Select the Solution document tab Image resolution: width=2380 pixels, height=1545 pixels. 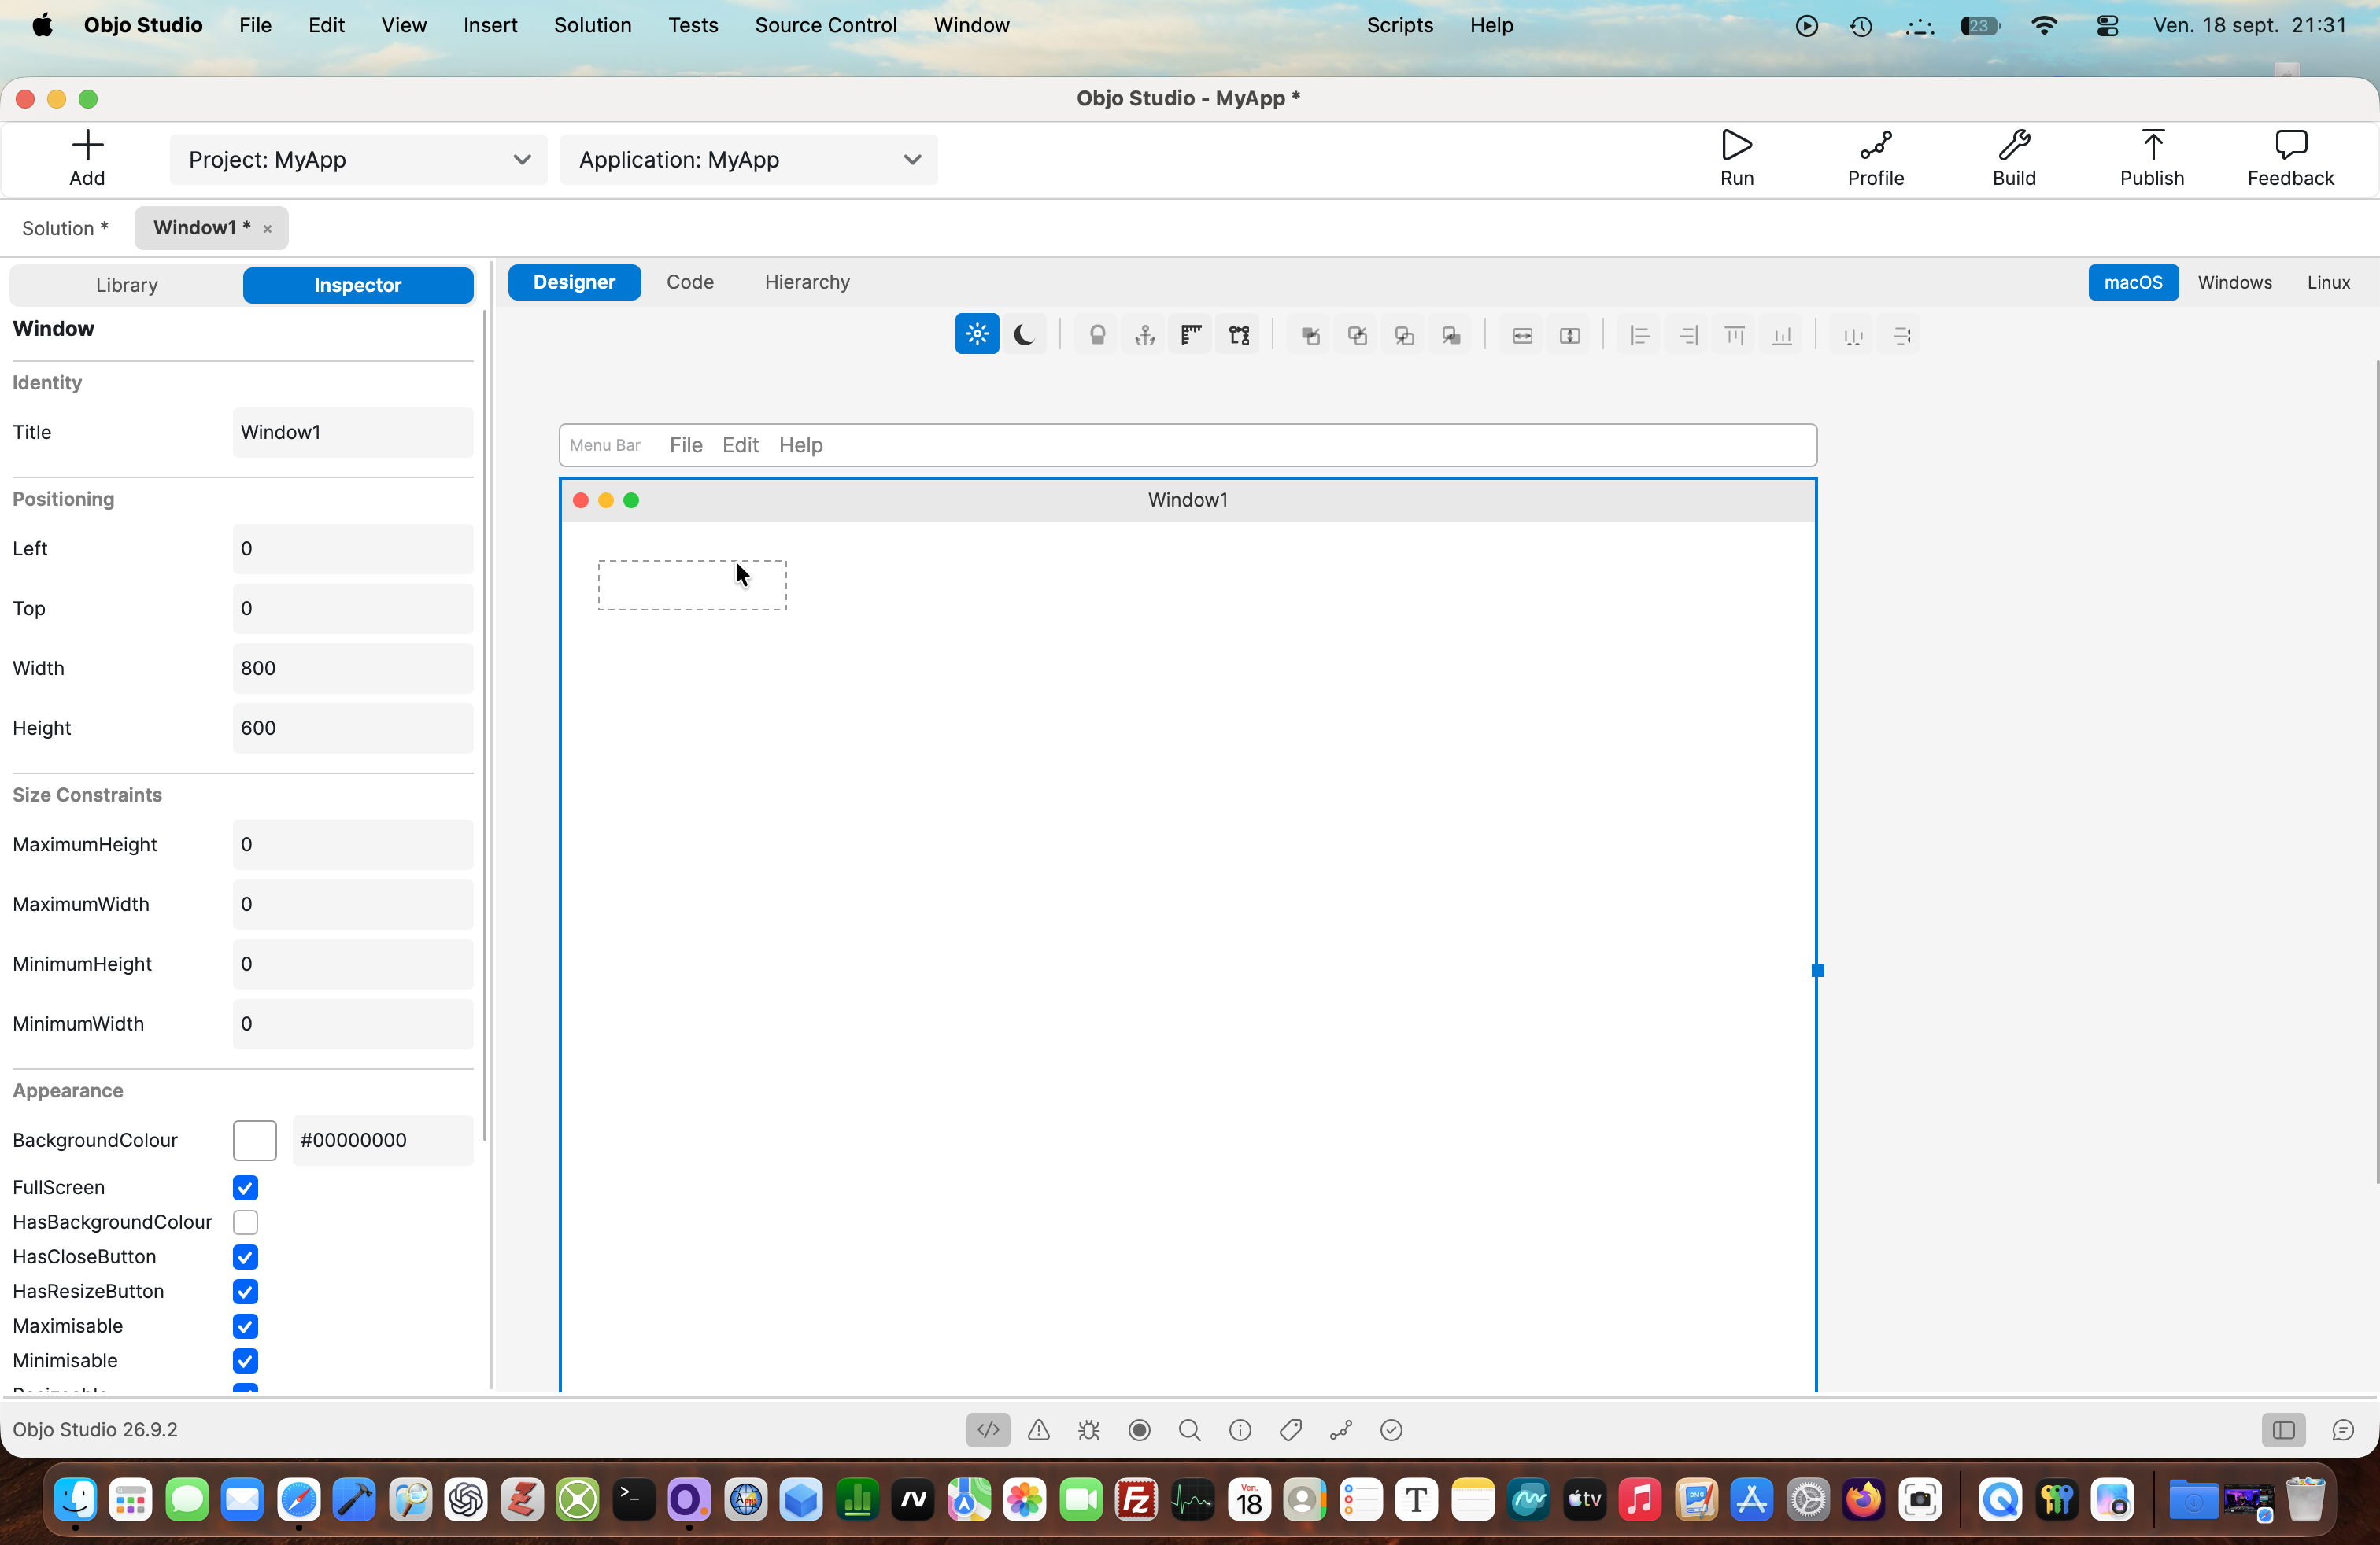pos(65,228)
